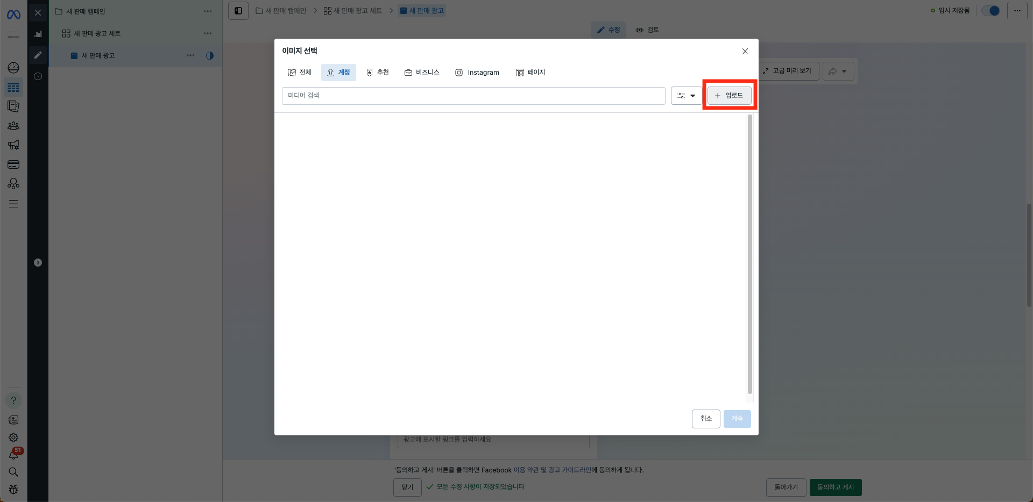Open the 추천 tab
The width and height of the screenshot is (1033, 502).
(377, 73)
